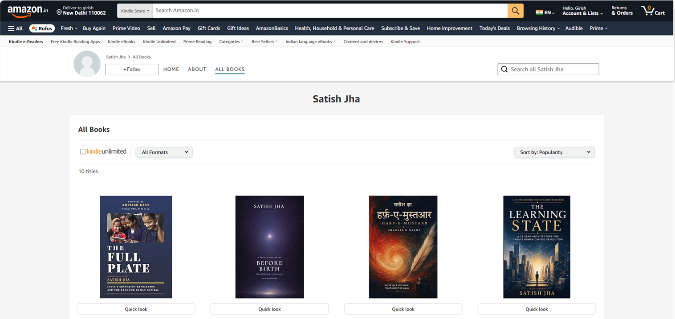Open Before Birth book cover
Viewport: 675px width, 319px height.
click(269, 247)
